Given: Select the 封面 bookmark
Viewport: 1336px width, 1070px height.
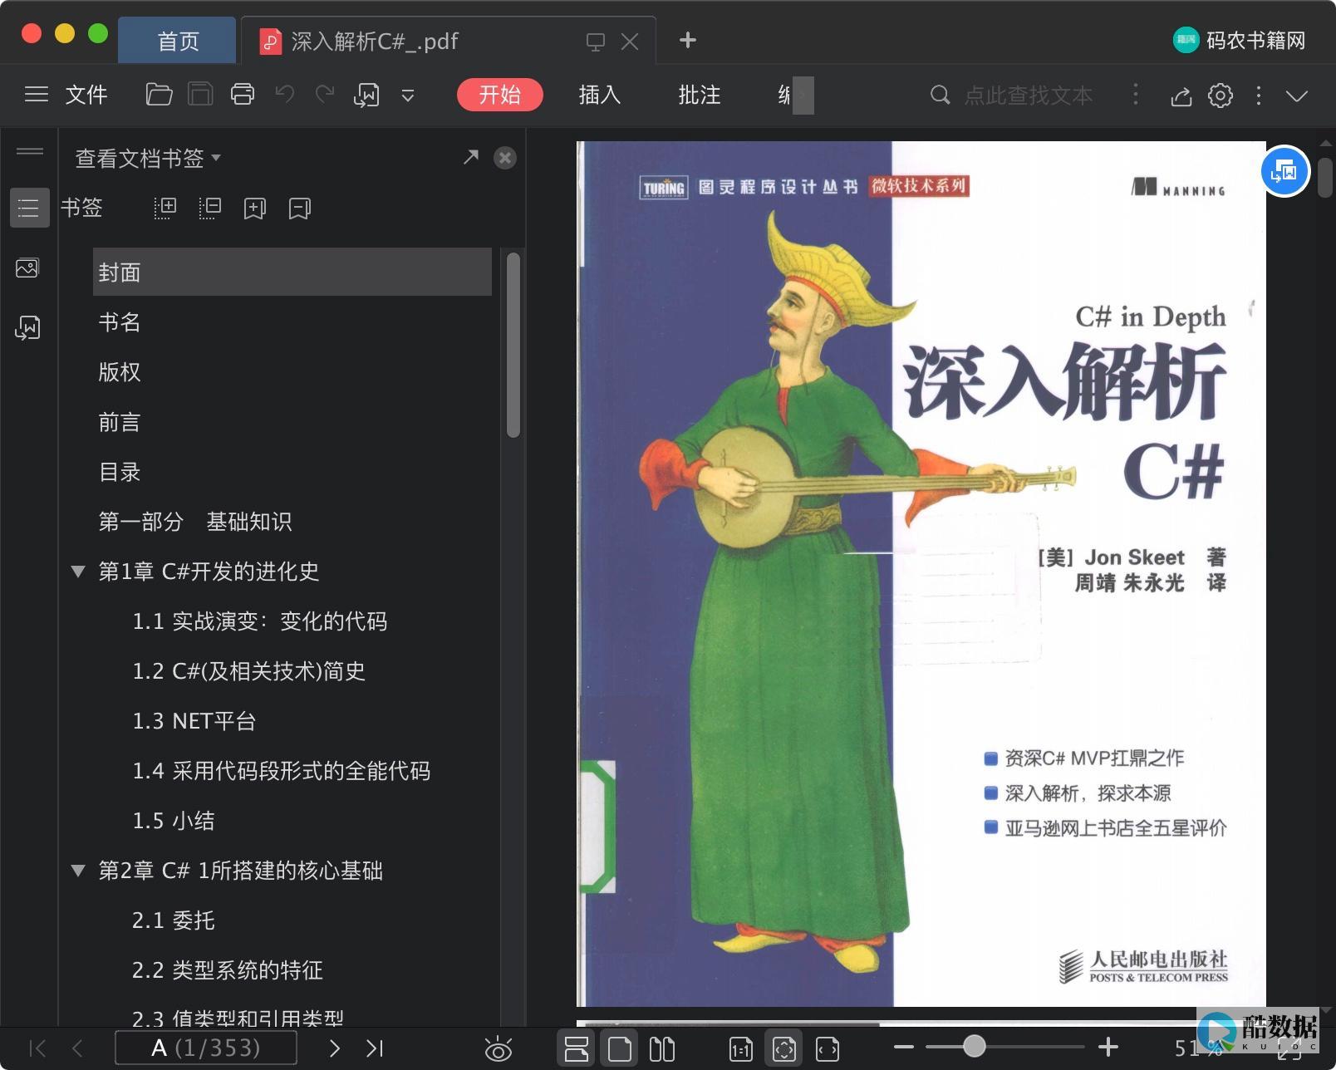Looking at the screenshot, I should [x=292, y=272].
